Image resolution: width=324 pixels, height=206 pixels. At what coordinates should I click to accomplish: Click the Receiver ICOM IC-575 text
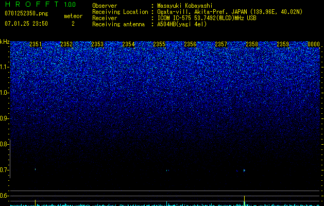207,18
